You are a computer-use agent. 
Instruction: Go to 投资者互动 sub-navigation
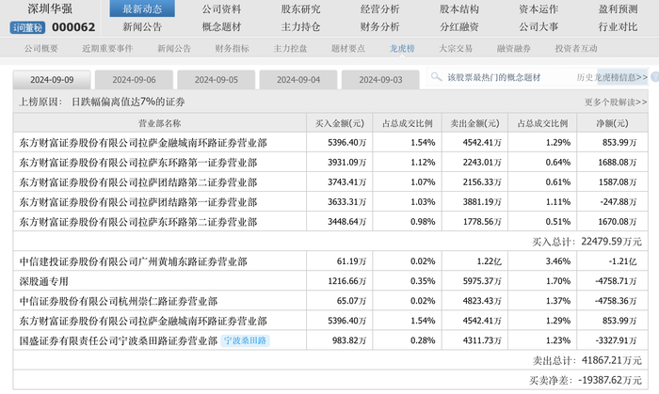[x=576, y=49]
